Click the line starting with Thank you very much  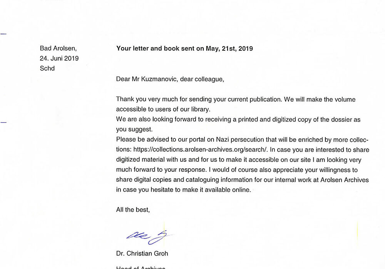236,99
